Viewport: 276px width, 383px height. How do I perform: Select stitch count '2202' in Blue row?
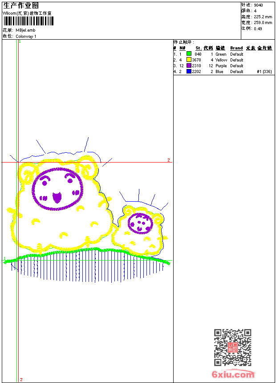(x=197, y=72)
